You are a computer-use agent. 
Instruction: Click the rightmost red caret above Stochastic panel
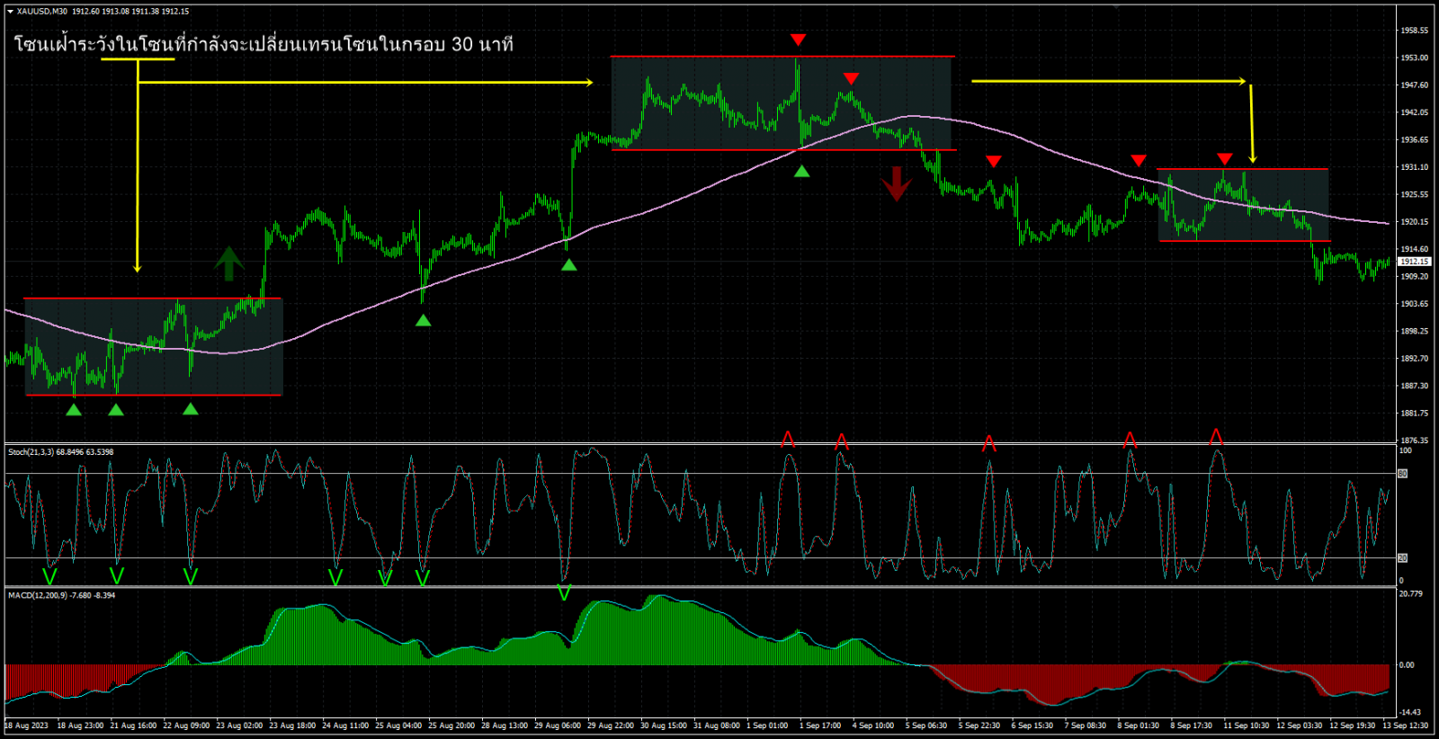1216,437
